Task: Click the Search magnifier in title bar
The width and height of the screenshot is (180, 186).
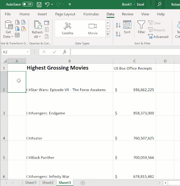Action: tap(159, 4)
